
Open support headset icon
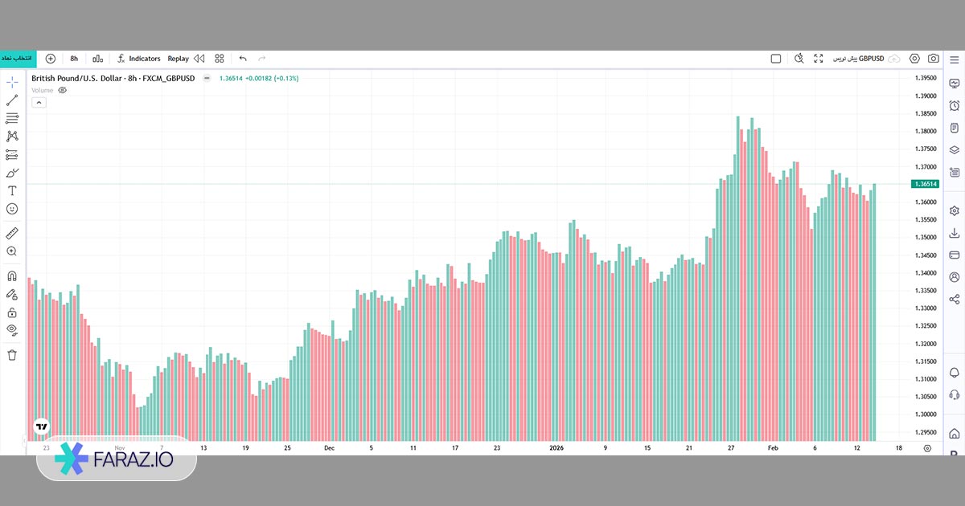[x=955, y=394]
